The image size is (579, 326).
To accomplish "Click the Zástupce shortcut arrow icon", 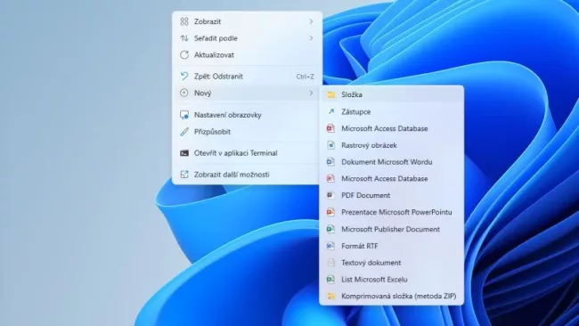I will tap(330, 111).
